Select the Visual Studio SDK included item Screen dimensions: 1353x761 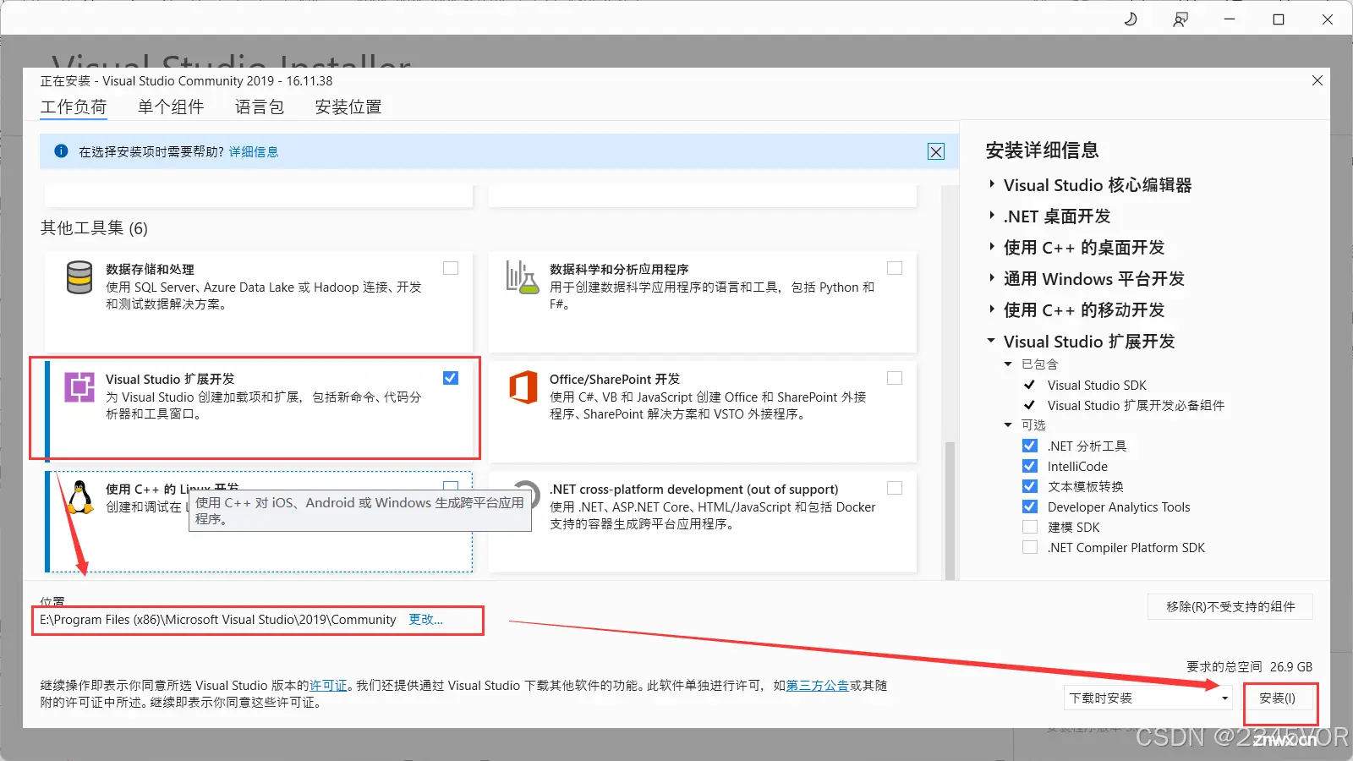tap(1097, 385)
